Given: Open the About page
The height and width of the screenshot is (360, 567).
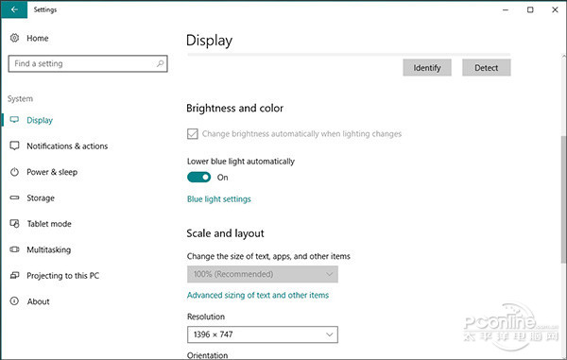Looking at the screenshot, I should pos(39,301).
